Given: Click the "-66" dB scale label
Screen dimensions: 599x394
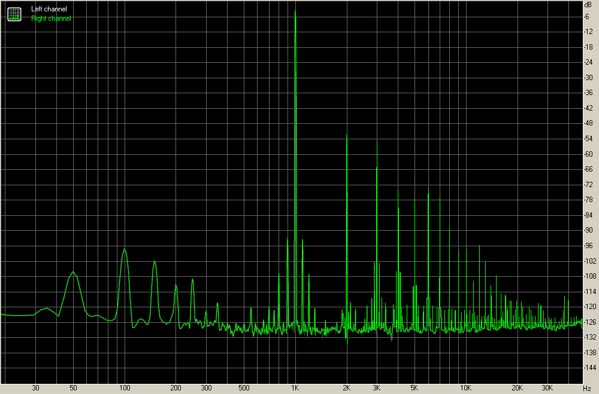Looking at the screenshot, I should click(x=588, y=169).
